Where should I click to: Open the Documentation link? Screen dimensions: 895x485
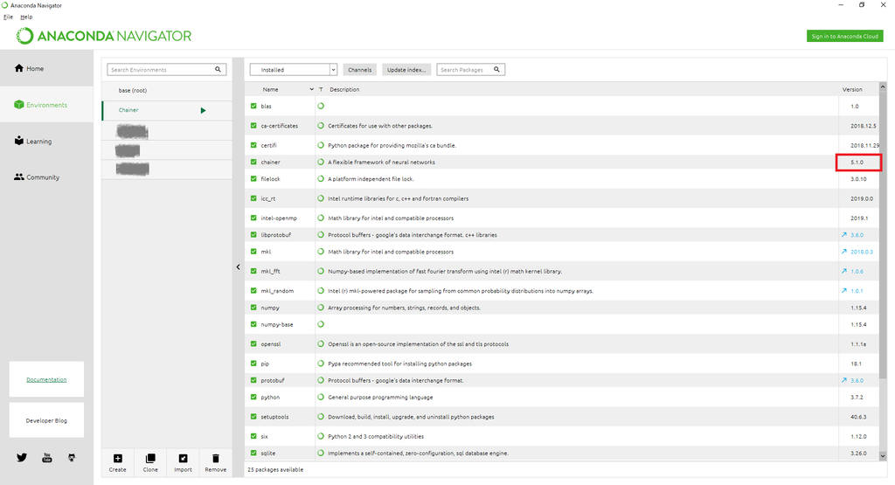click(x=46, y=379)
